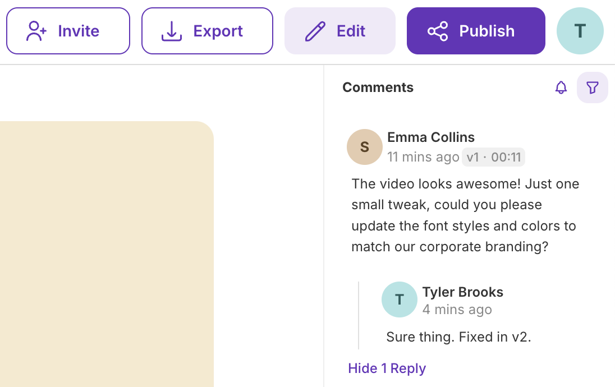Click the notification bell icon in Comments
Screen dimensions: 615x387
(x=561, y=87)
